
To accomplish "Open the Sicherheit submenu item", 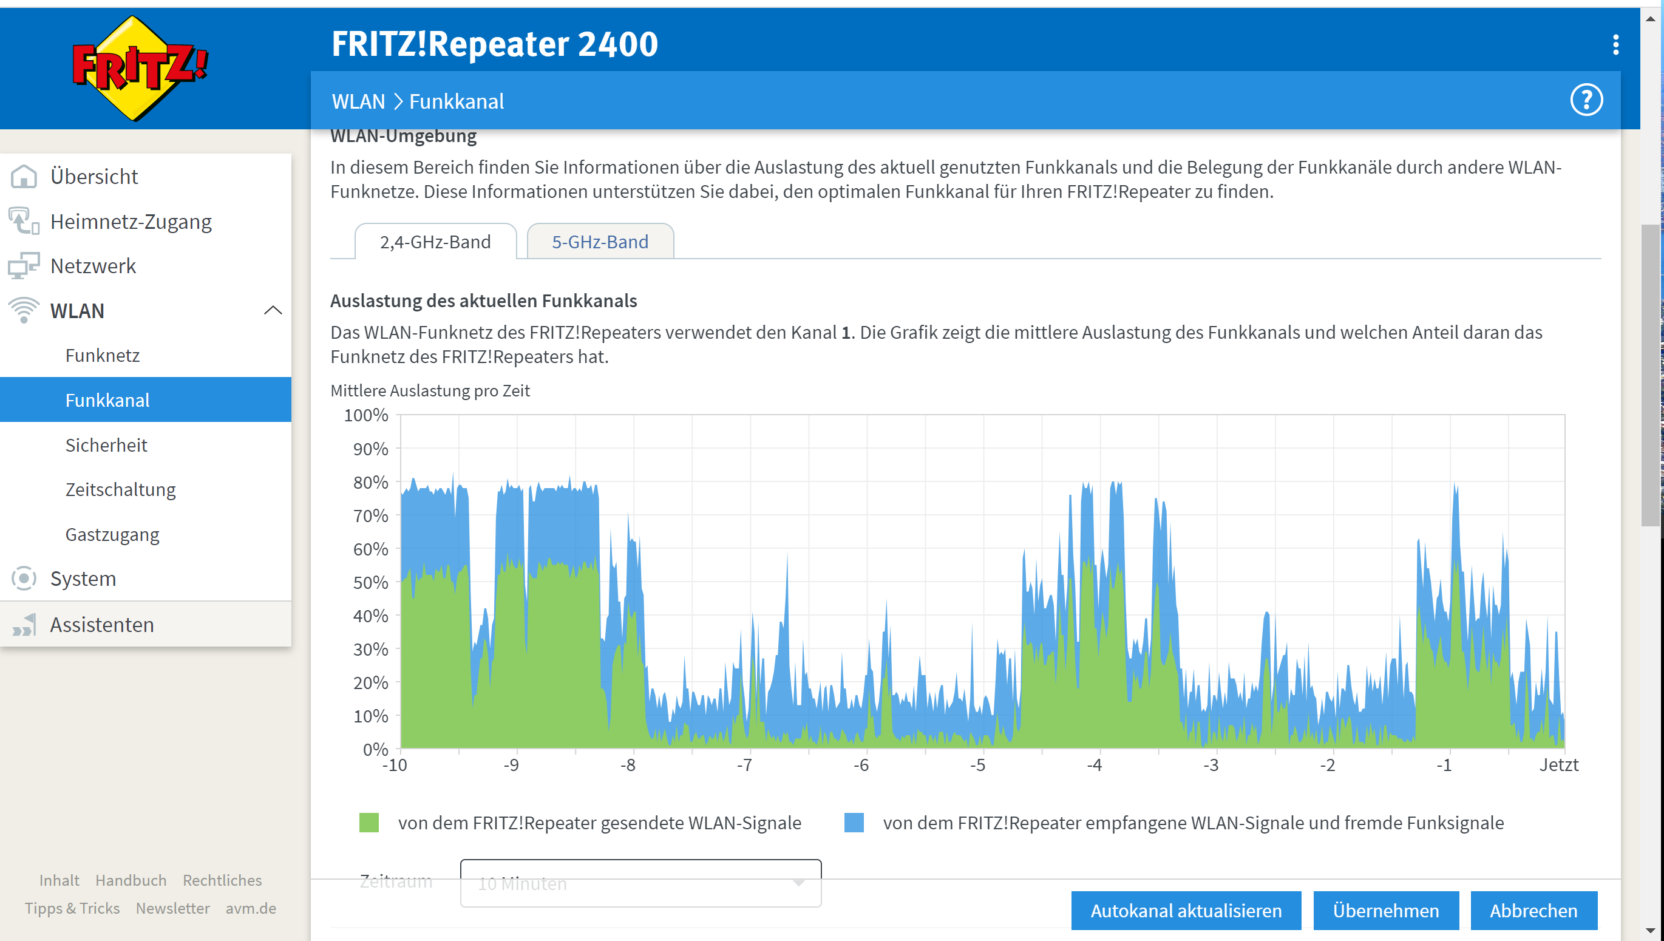I will point(106,445).
